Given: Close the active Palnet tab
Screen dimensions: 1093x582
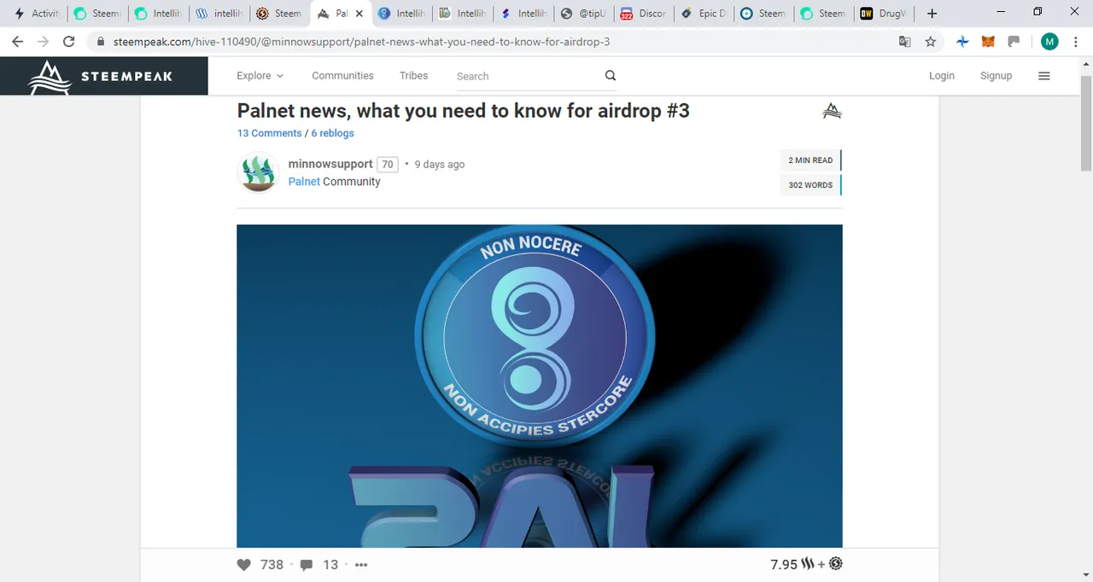Looking at the screenshot, I should [359, 14].
